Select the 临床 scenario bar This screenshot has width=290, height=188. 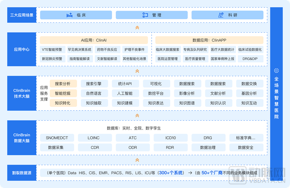click(76, 15)
